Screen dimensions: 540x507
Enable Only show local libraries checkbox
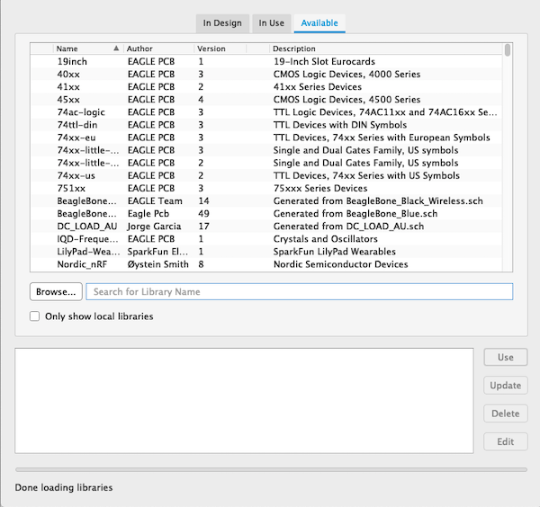[x=34, y=316]
